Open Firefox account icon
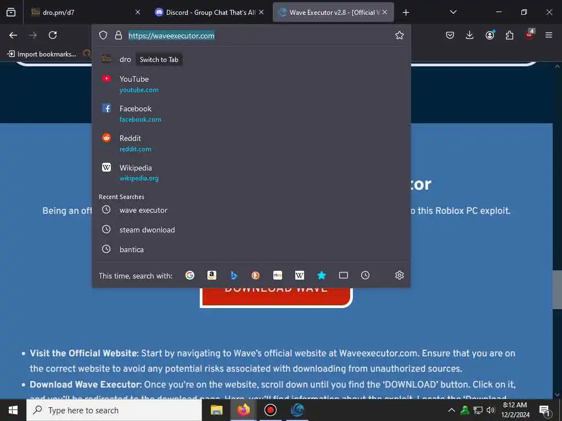This screenshot has width=562, height=421. click(490, 35)
